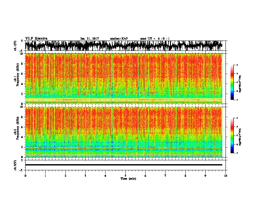Click time axis tick label '2'
254x197 pixels.
[65, 175]
